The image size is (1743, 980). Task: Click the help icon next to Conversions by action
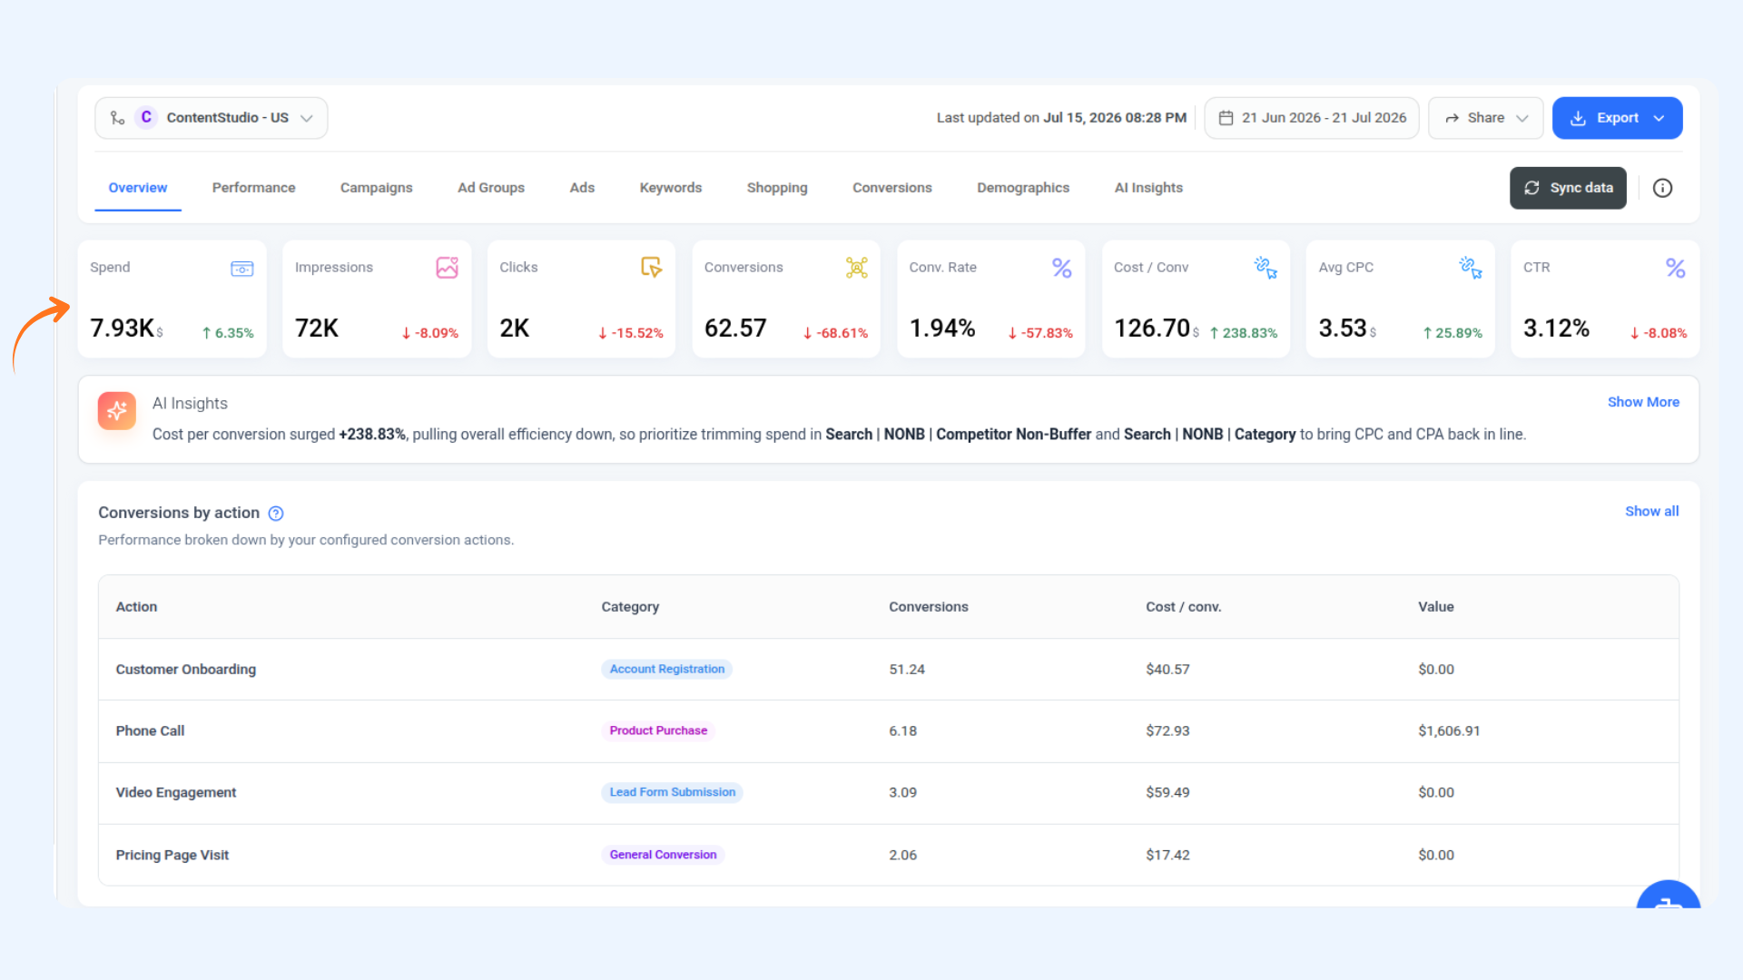pyautogui.click(x=276, y=514)
